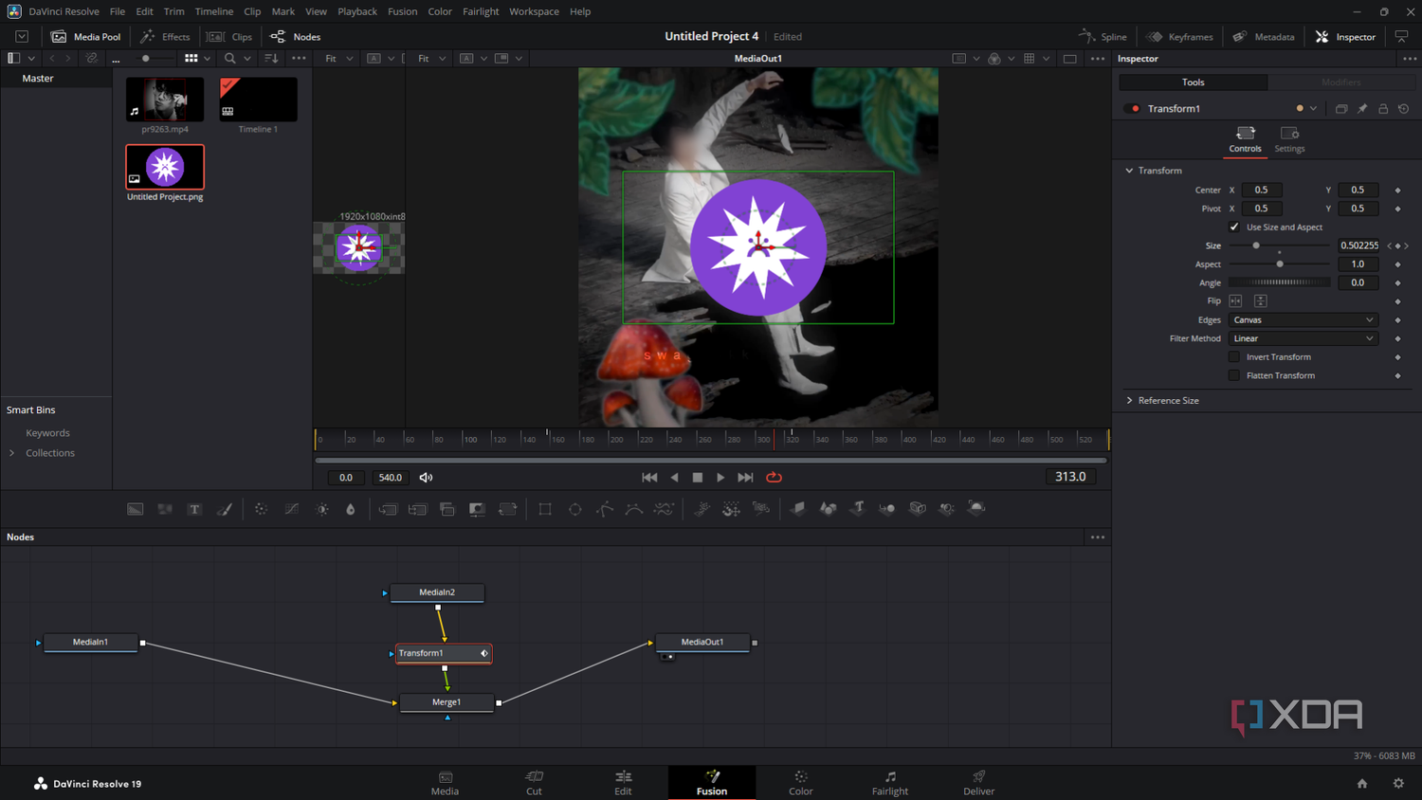Mute the viewer audio
The width and height of the screenshot is (1422, 800).
point(427,478)
